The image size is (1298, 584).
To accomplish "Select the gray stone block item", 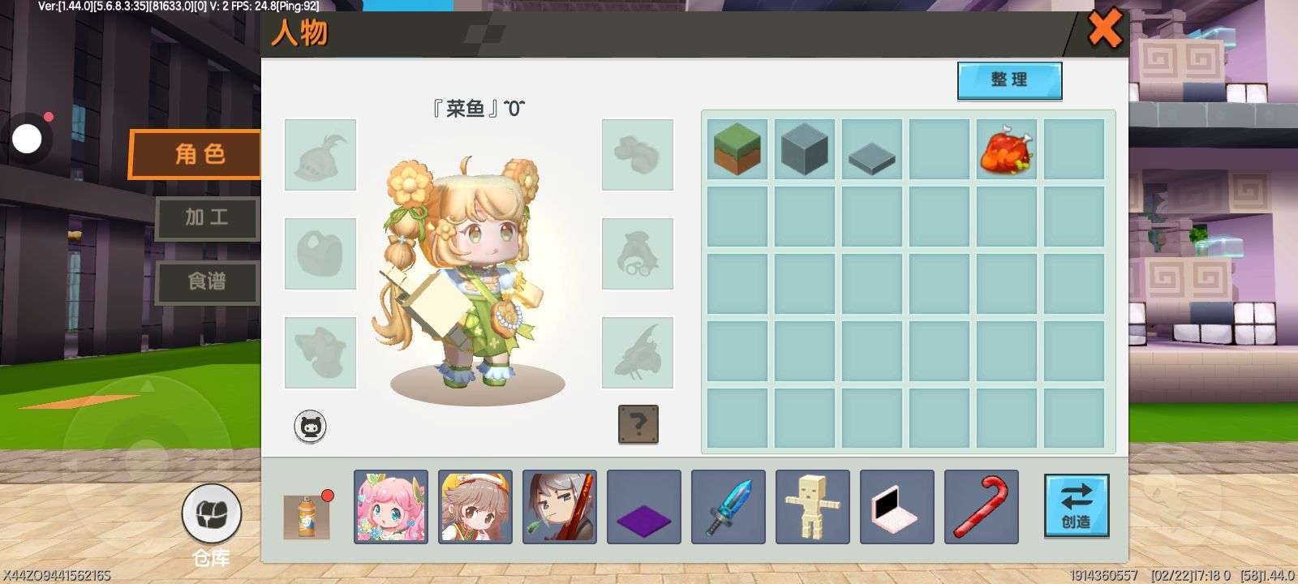I will tap(804, 149).
